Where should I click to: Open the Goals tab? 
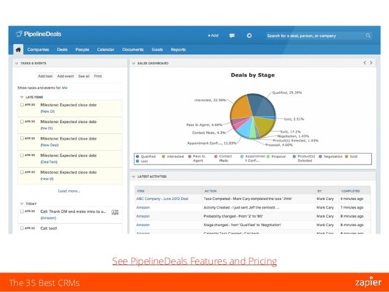coord(157,49)
